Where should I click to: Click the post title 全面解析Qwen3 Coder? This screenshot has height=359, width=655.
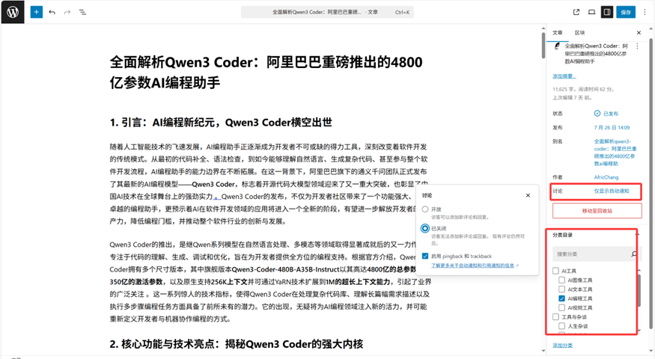pos(266,73)
